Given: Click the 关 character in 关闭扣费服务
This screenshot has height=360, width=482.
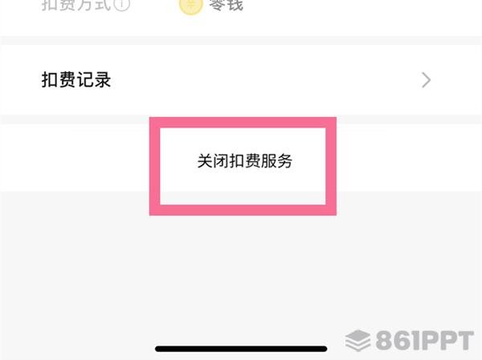Looking at the screenshot, I should pos(205,161).
